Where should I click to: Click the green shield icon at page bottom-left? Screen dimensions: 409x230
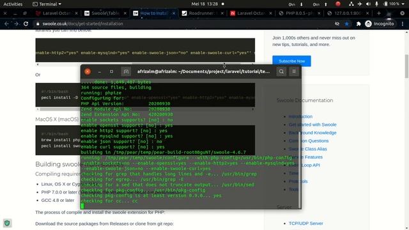click(x=7, y=223)
